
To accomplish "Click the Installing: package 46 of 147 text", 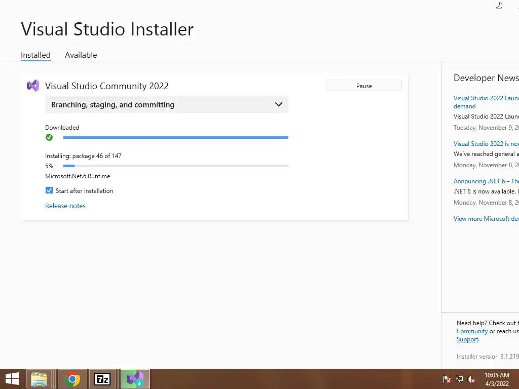I will click(83, 156).
